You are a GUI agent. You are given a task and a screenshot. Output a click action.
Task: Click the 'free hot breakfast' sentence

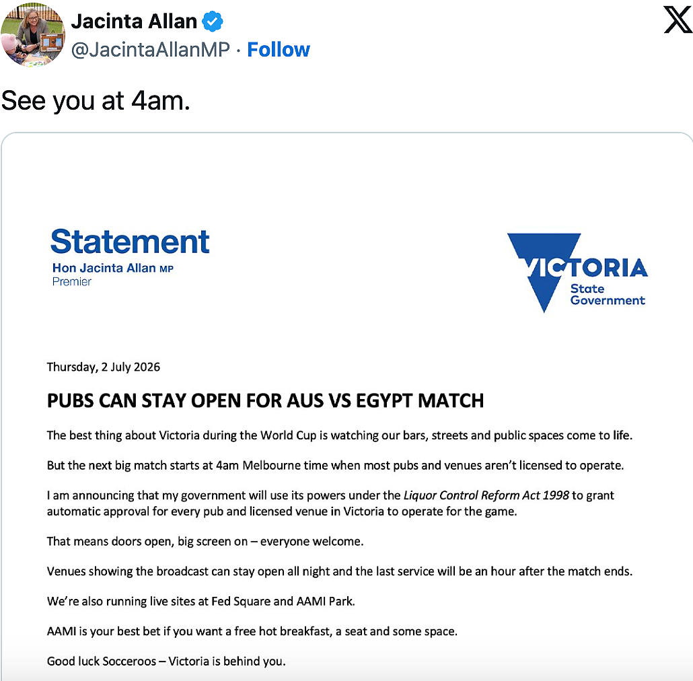(x=252, y=631)
